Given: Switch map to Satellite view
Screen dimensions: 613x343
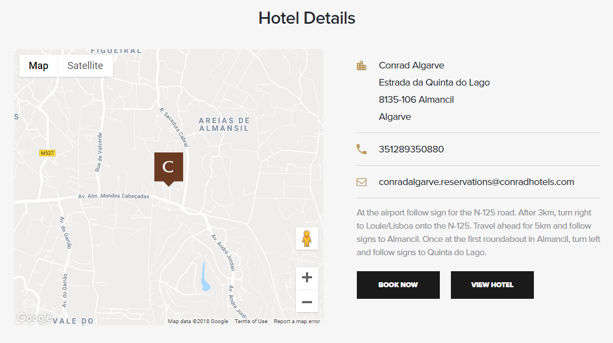Looking at the screenshot, I should tap(85, 66).
